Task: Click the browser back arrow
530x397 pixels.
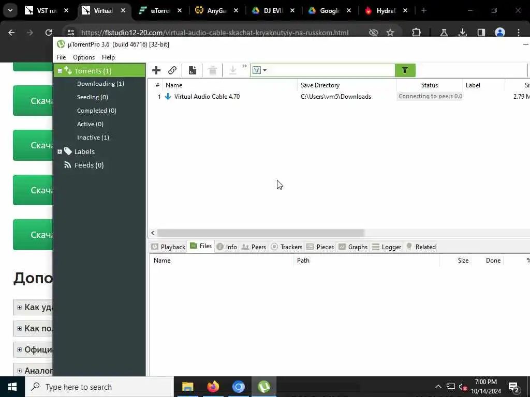Action: pyautogui.click(x=11, y=33)
